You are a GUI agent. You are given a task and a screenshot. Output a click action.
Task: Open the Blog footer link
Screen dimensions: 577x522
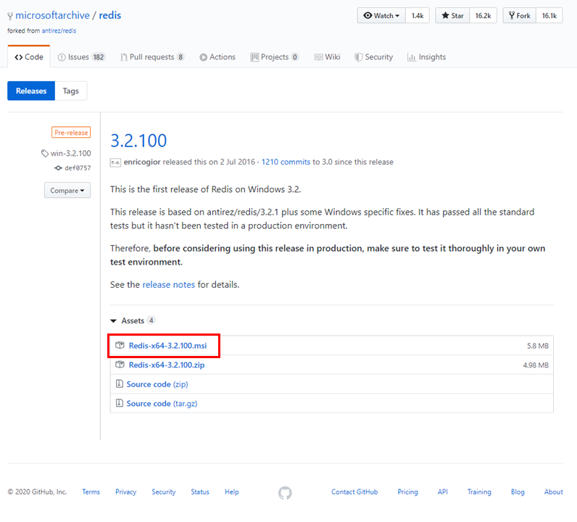(x=518, y=492)
